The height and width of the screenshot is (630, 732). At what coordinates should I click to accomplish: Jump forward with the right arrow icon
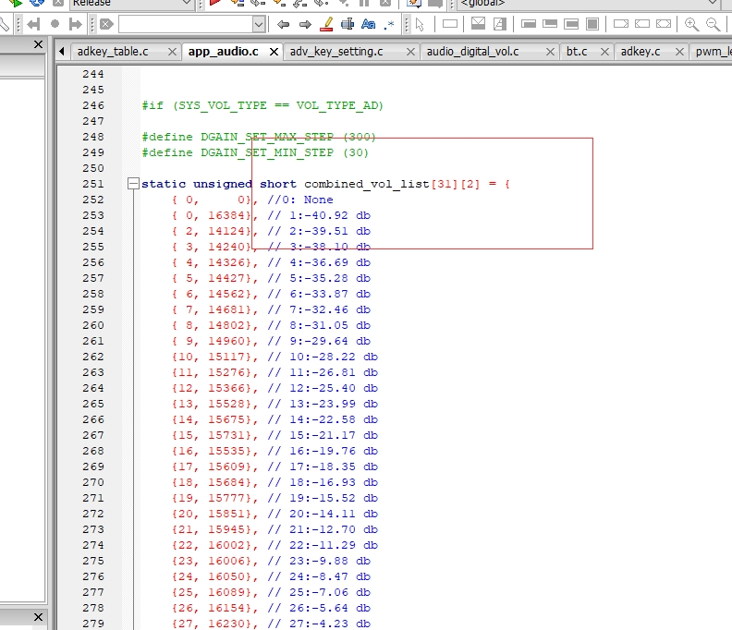click(305, 24)
